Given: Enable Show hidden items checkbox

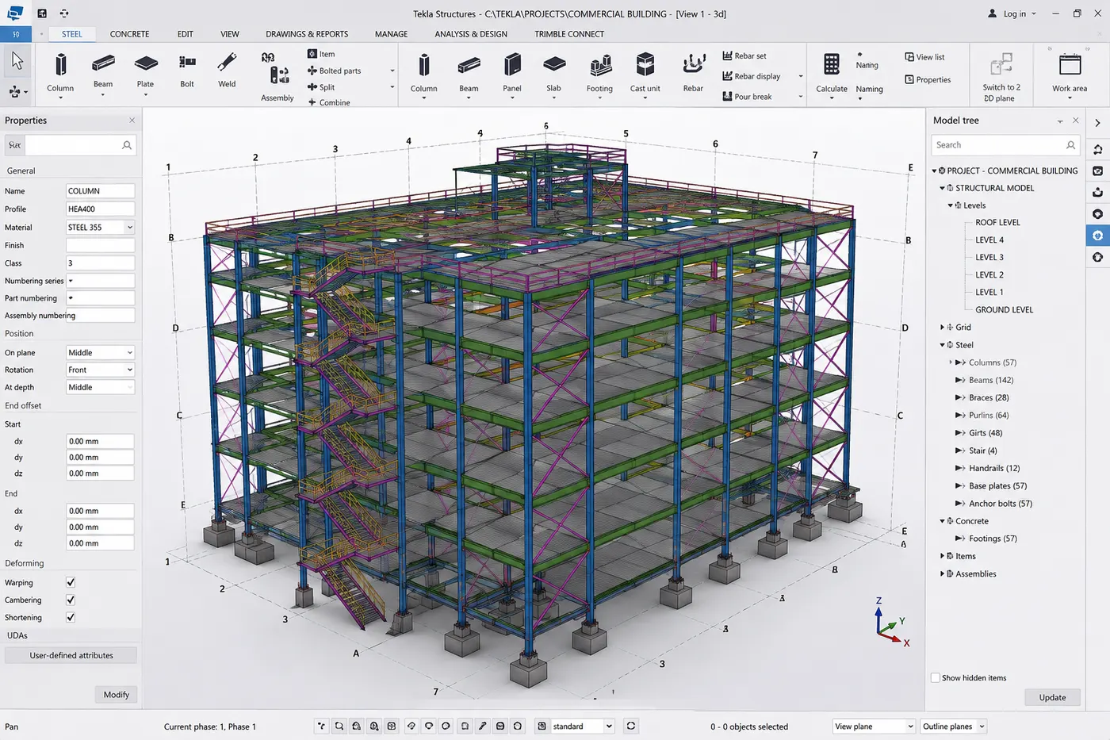Looking at the screenshot, I should pyautogui.click(x=936, y=677).
